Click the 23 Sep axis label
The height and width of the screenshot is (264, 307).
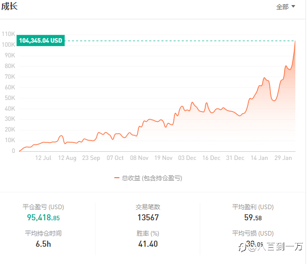point(91,158)
